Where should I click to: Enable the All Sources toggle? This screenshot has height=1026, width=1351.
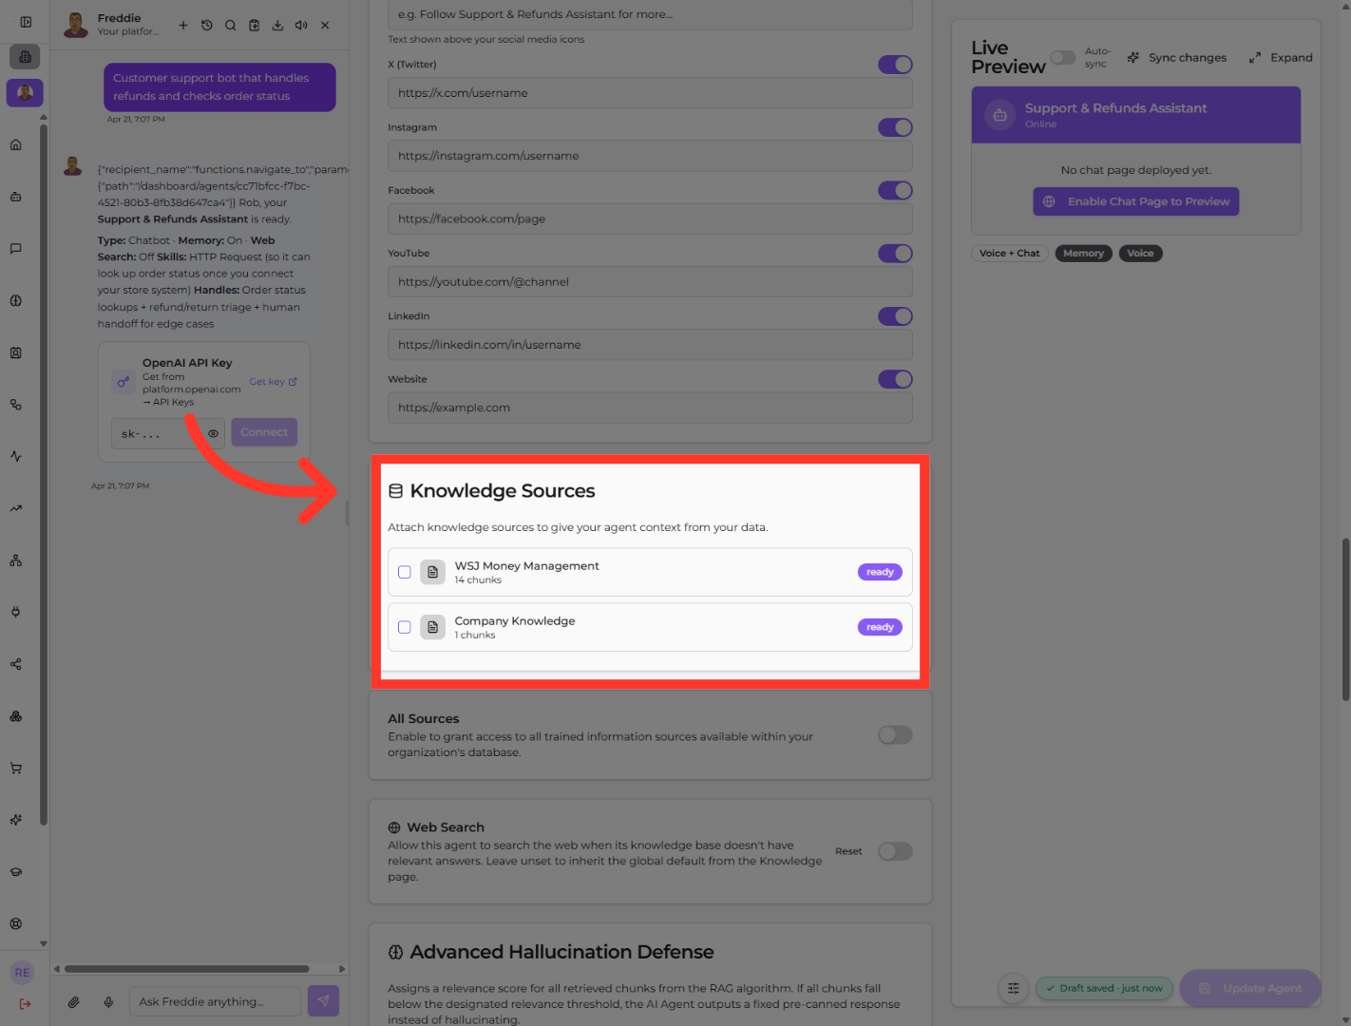[895, 735]
